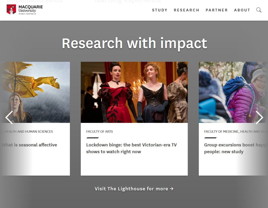The width and height of the screenshot is (268, 208).
Task: Open the About menu
Action: coord(242,10)
